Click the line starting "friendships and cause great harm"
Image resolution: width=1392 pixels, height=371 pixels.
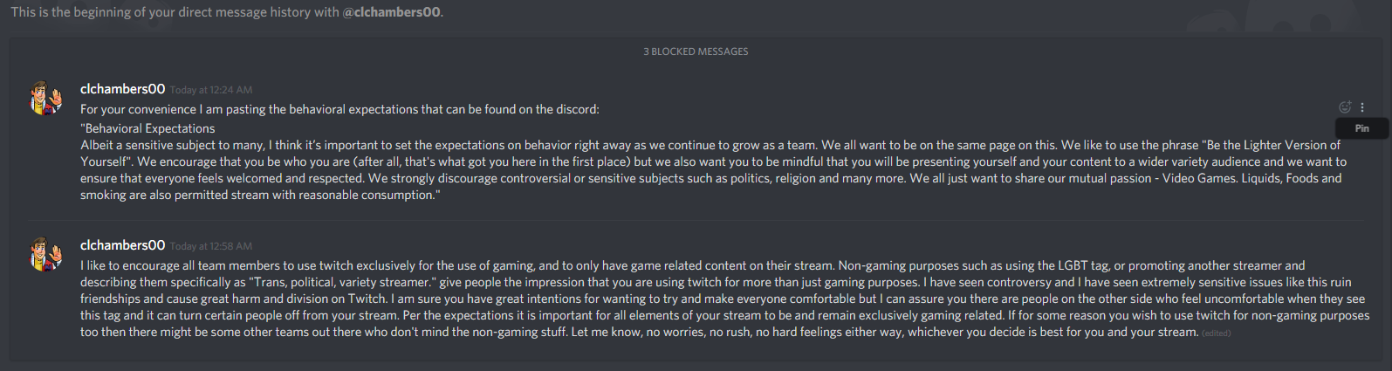(723, 299)
